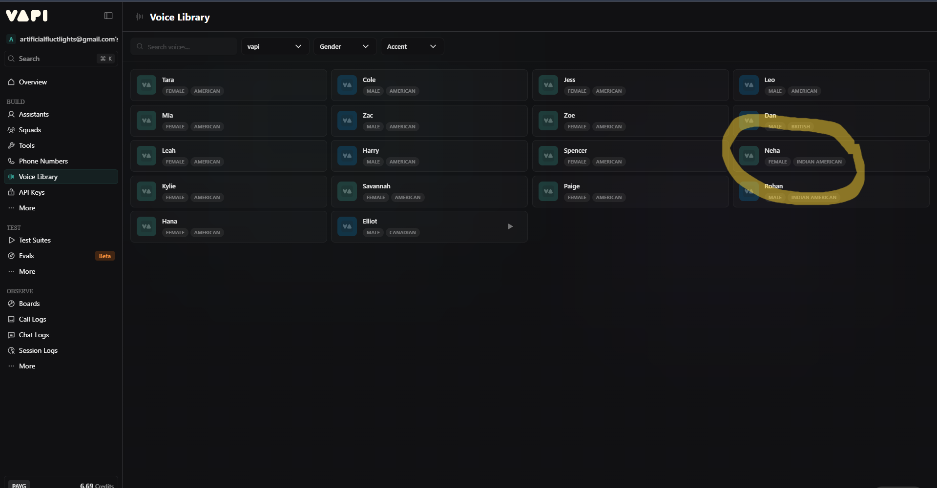Click the Voice Library waveform header icon
This screenshot has width=937, height=488.
139,17
